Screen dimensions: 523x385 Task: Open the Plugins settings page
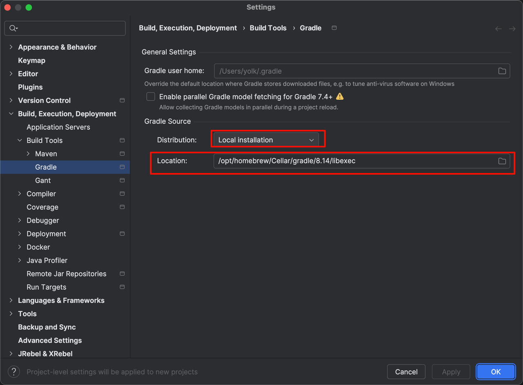(30, 87)
